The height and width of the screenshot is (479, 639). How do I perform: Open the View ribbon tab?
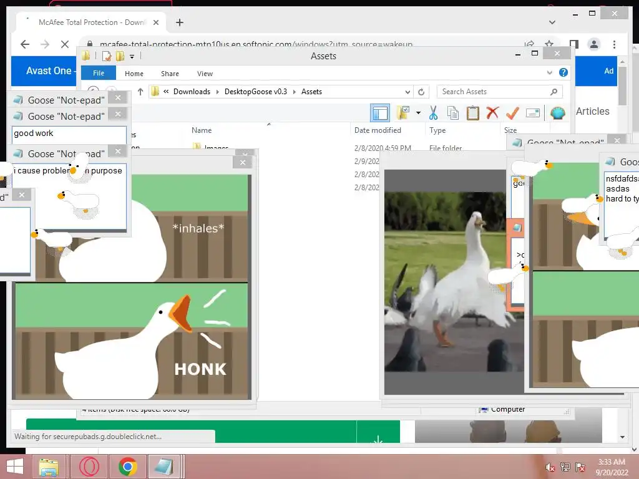point(205,74)
